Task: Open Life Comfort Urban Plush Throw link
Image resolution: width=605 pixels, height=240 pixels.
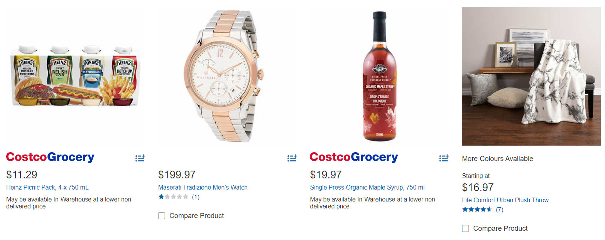Action: coord(505,200)
